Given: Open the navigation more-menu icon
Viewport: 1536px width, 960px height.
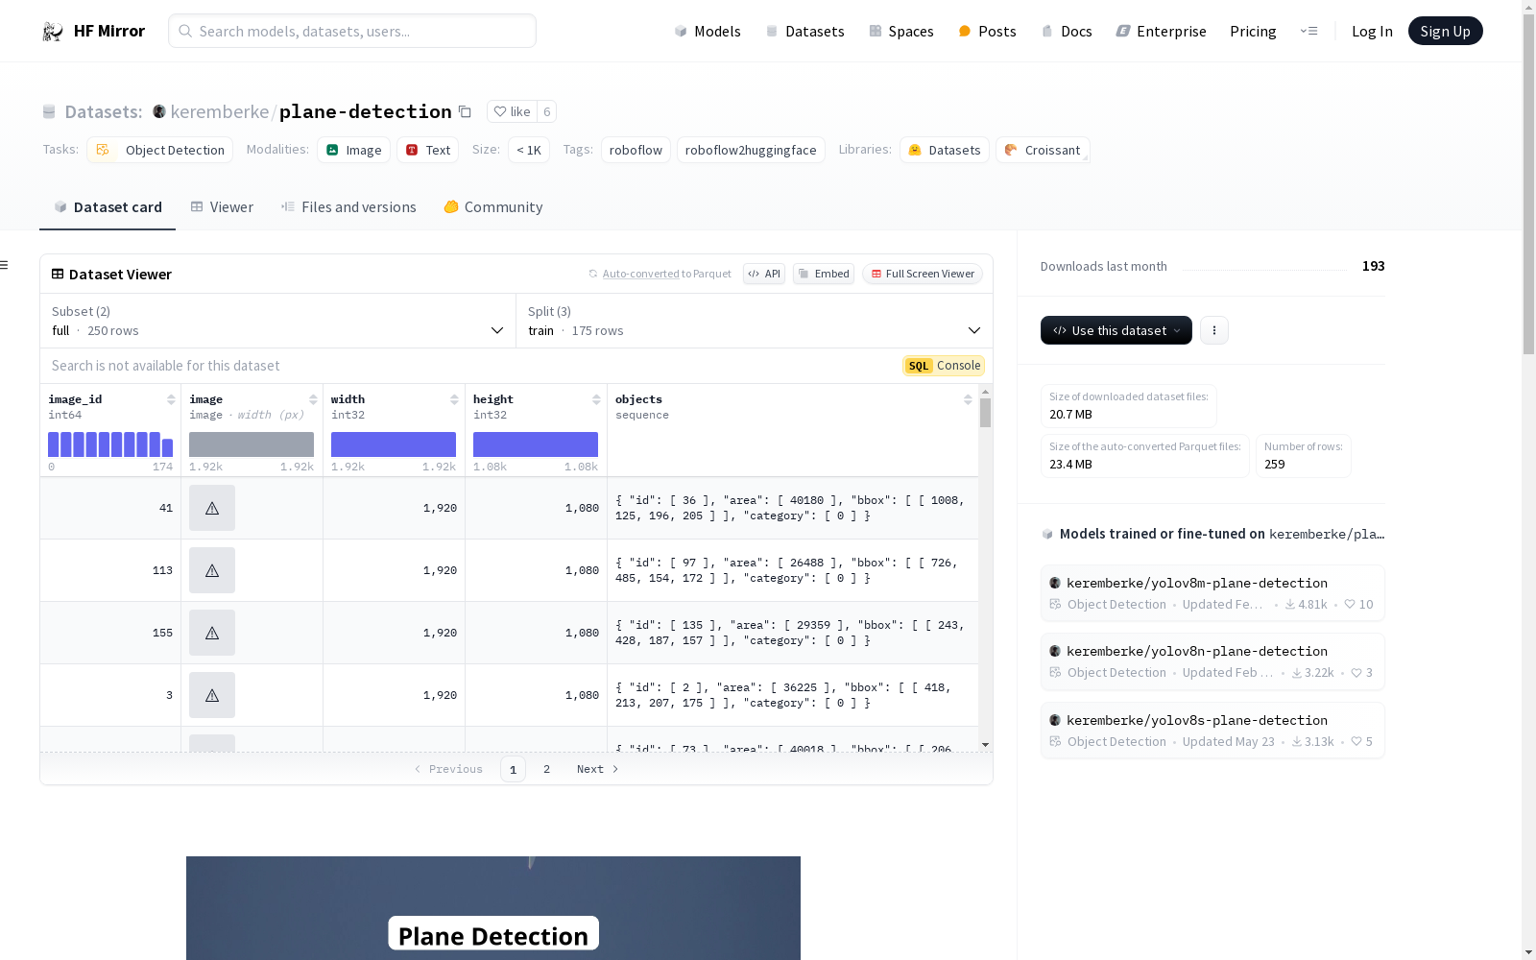Looking at the screenshot, I should (1308, 31).
